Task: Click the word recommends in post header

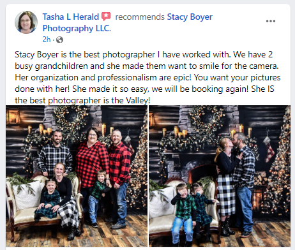Action: pyautogui.click(x=140, y=17)
